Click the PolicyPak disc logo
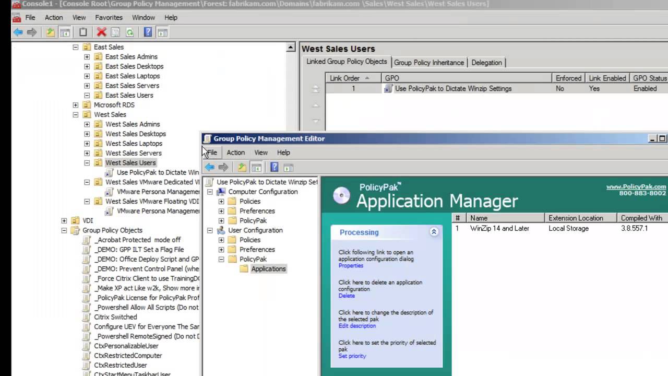Viewport: 668px width, 376px height. tap(342, 195)
